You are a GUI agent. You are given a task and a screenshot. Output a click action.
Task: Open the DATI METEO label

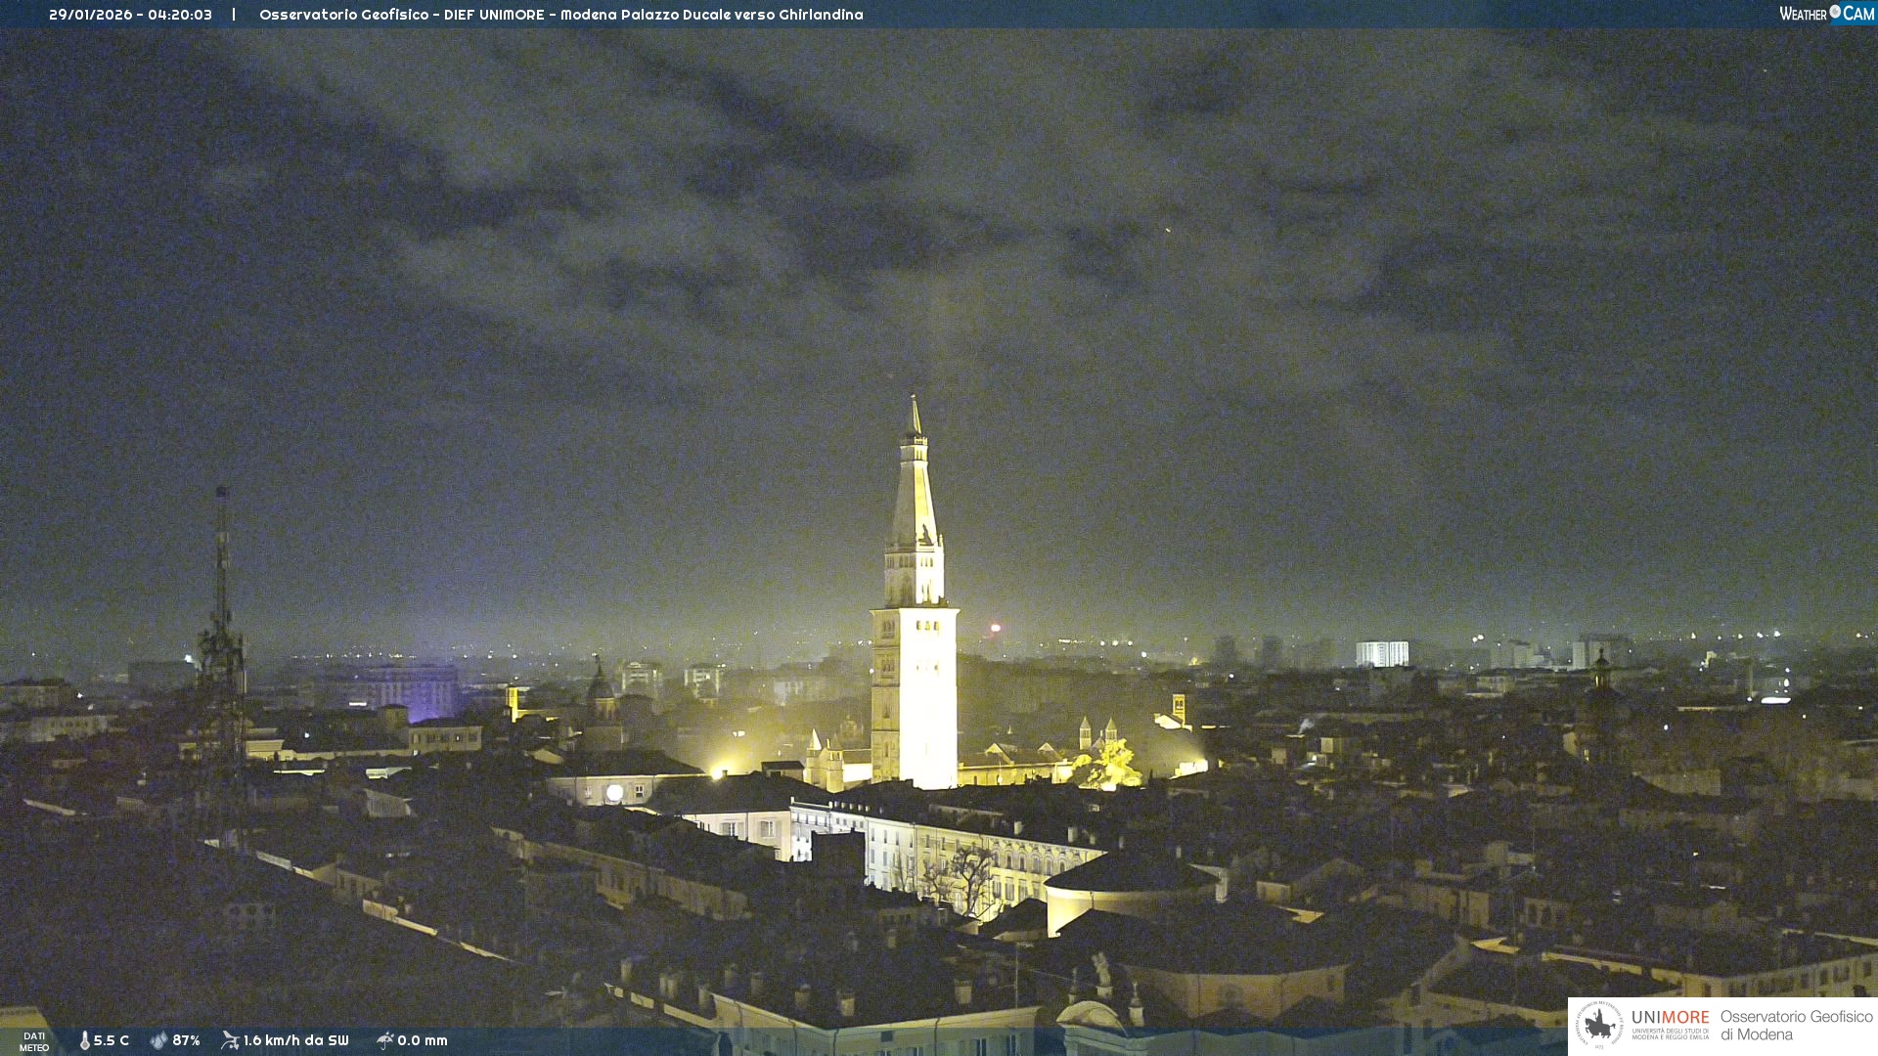(34, 1041)
